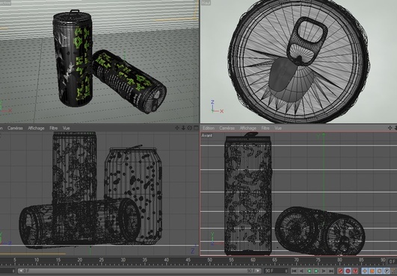This screenshot has width=397, height=276.
Task: Open Edition menu in Avant viewport
Action: coord(209,128)
